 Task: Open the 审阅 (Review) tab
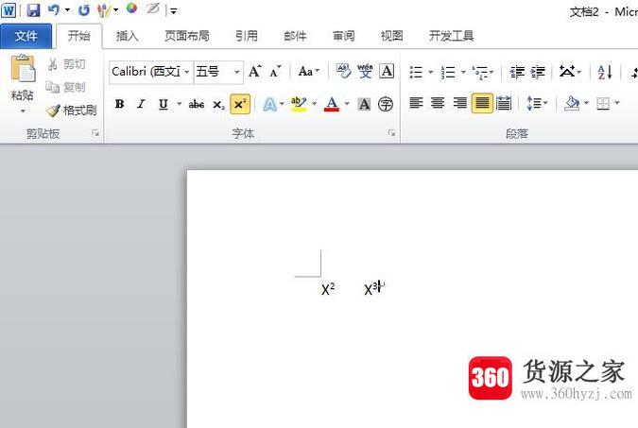point(343,36)
